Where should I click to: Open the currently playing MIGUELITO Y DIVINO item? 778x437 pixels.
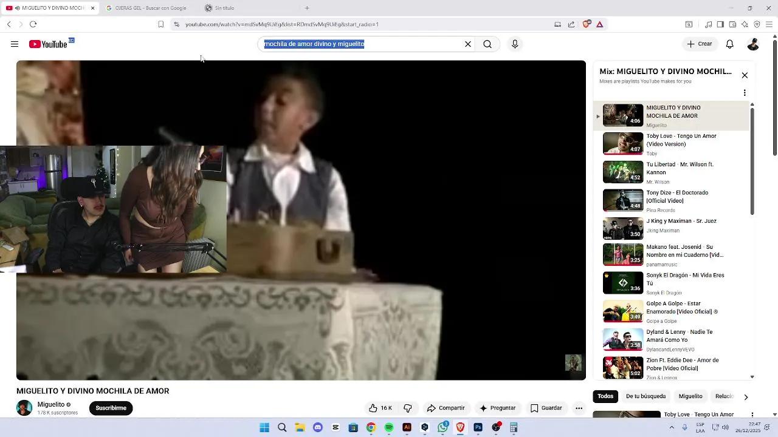coord(671,115)
